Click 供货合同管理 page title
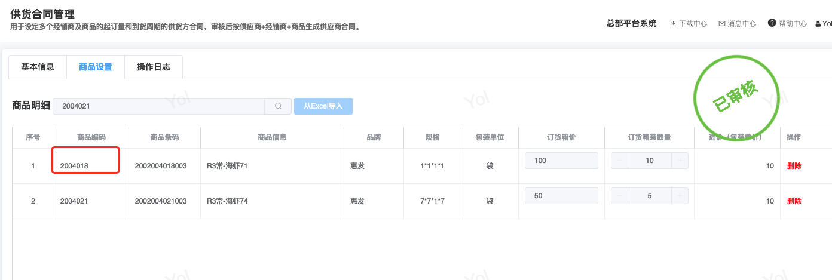Screen dimensions: 832x280 point(42,14)
